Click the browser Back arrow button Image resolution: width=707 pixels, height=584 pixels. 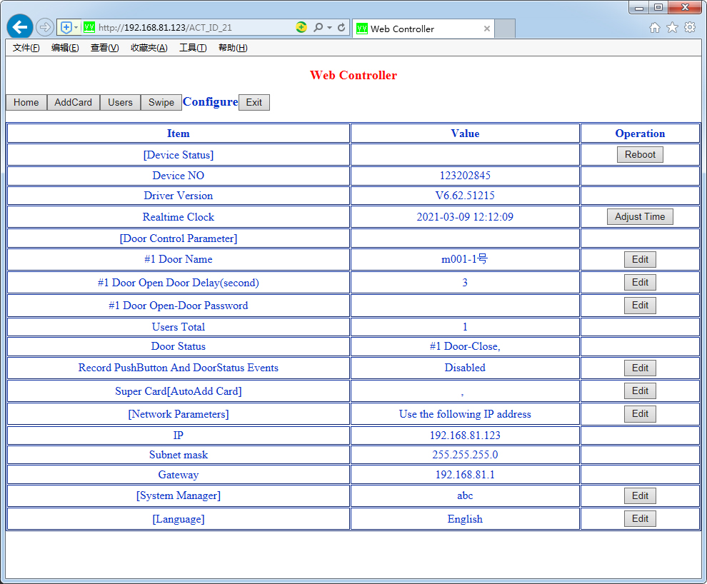point(20,27)
